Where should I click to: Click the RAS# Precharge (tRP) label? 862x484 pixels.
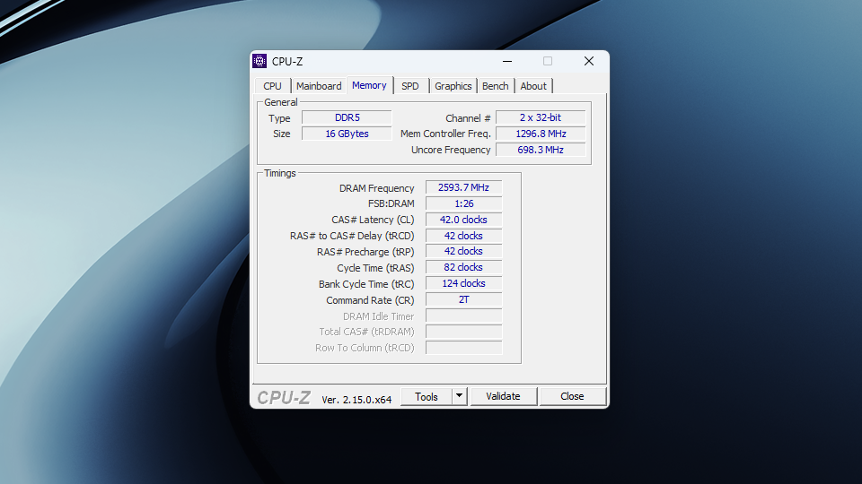pyautogui.click(x=365, y=252)
